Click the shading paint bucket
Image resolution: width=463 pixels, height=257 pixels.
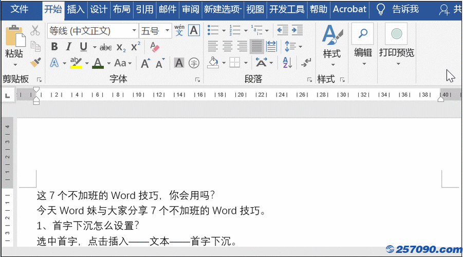[213, 63]
